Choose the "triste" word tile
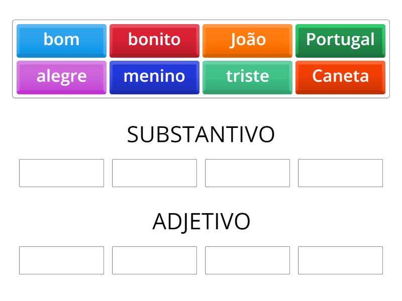The width and height of the screenshot is (402, 301). 247,76
